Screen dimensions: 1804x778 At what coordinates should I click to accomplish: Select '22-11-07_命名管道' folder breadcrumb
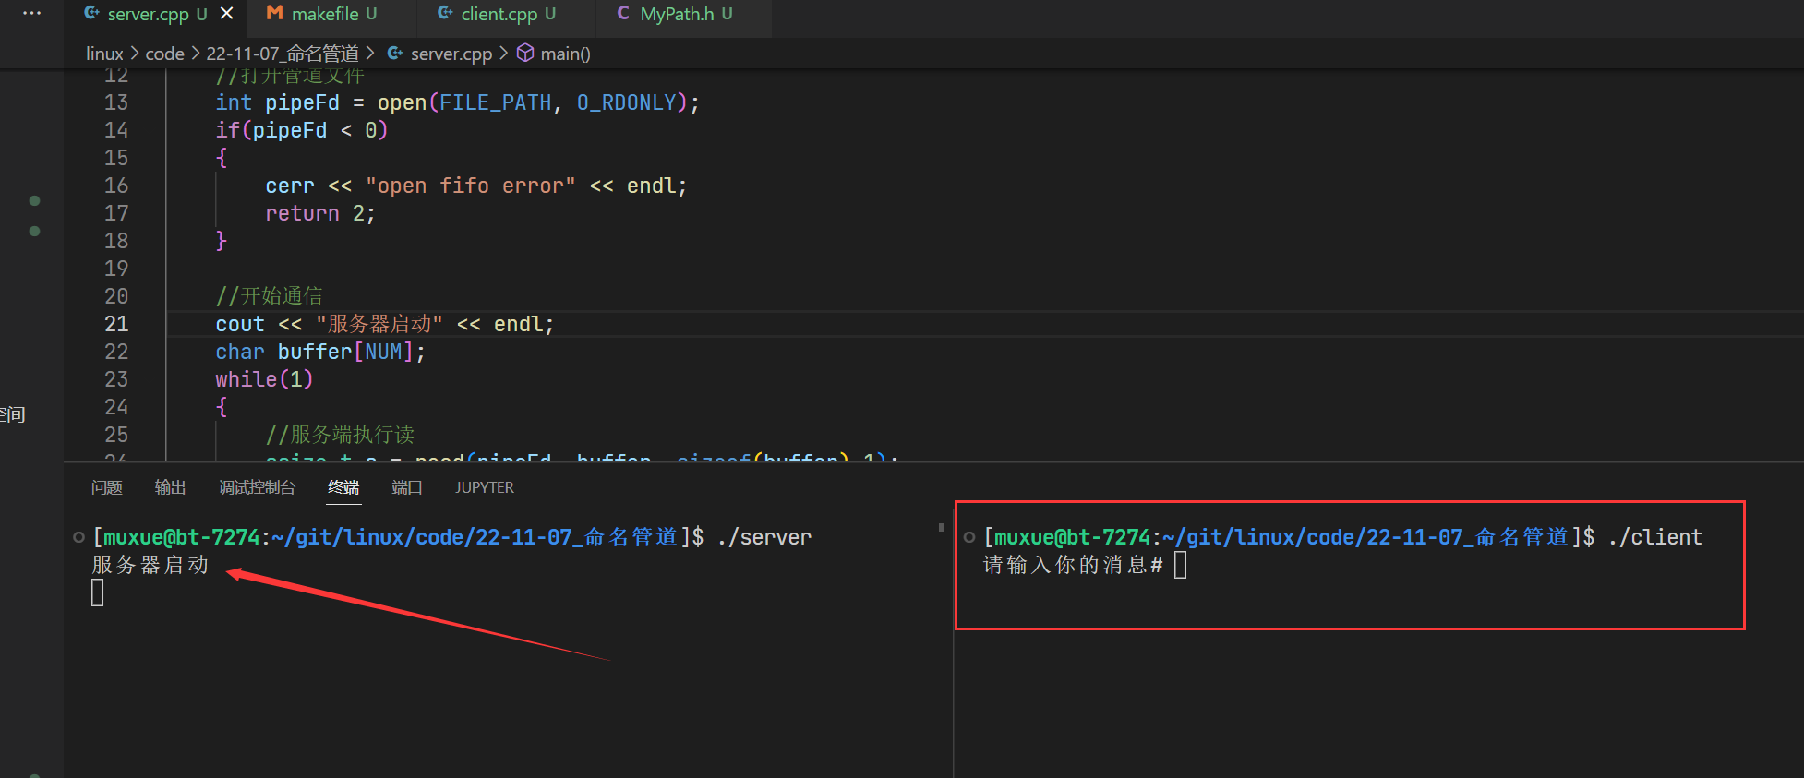point(283,54)
